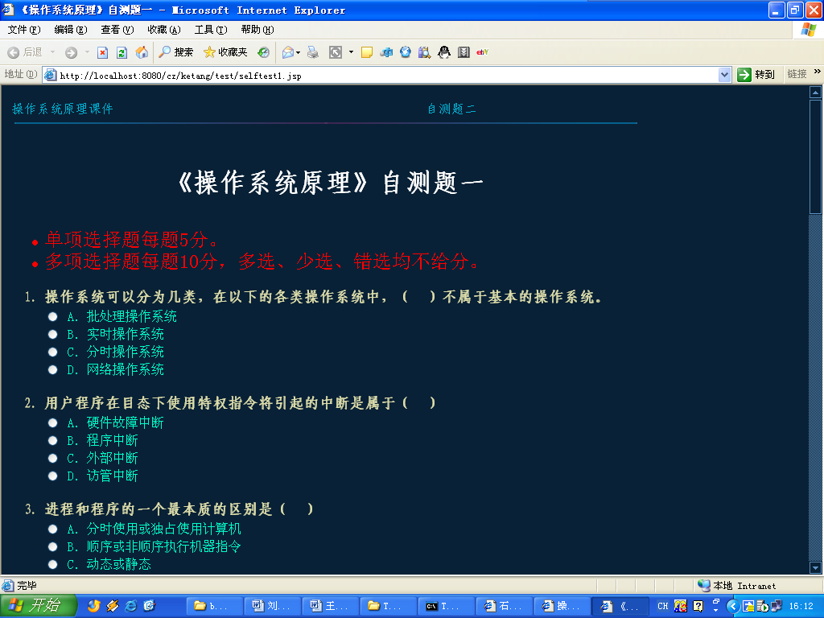Open the 文件(F) menu
This screenshot has height=618, width=824.
pos(24,30)
